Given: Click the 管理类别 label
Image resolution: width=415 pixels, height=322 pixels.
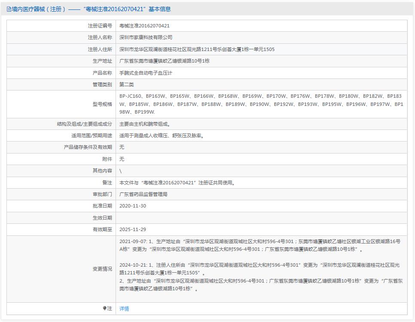Looking at the screenshot, I should [102, 84].
